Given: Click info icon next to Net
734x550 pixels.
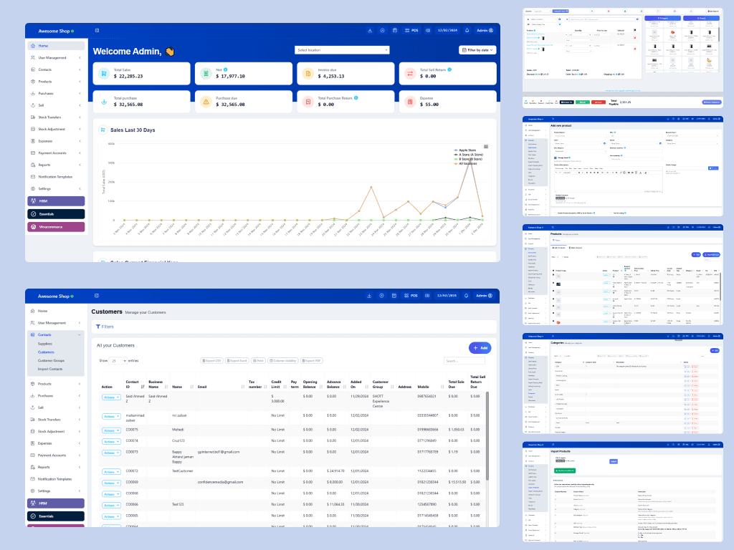Looking at the screenshot, I should click(x=225, y=69).
